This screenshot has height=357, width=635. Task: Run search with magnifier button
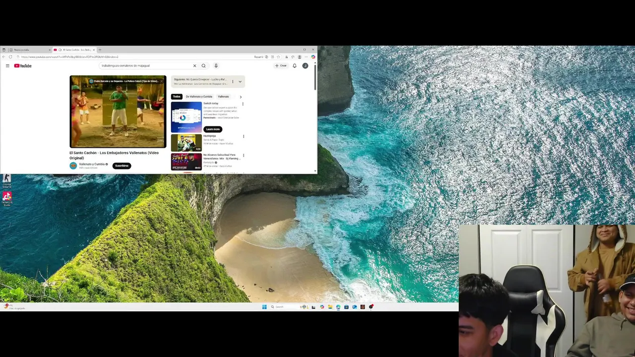coord(203,65)
